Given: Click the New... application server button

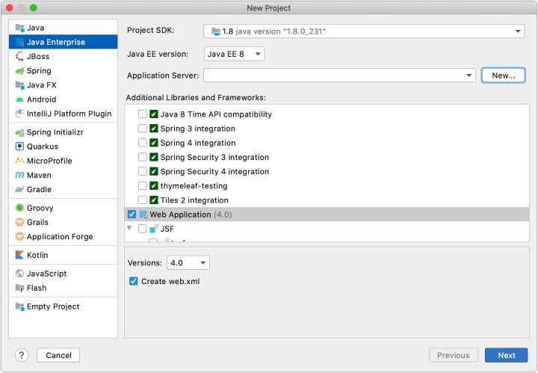Looking at the screenshot, I should [x=503, y=75].
